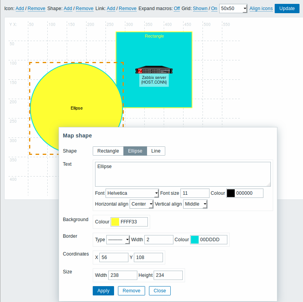Viewport: 303px width, 302px height.
Task: Click into the shape Text area
Action: (183, 174)
